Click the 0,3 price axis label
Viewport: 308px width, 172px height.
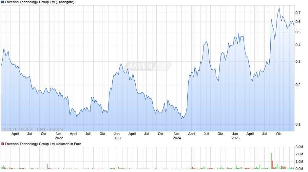pos(298,61)
